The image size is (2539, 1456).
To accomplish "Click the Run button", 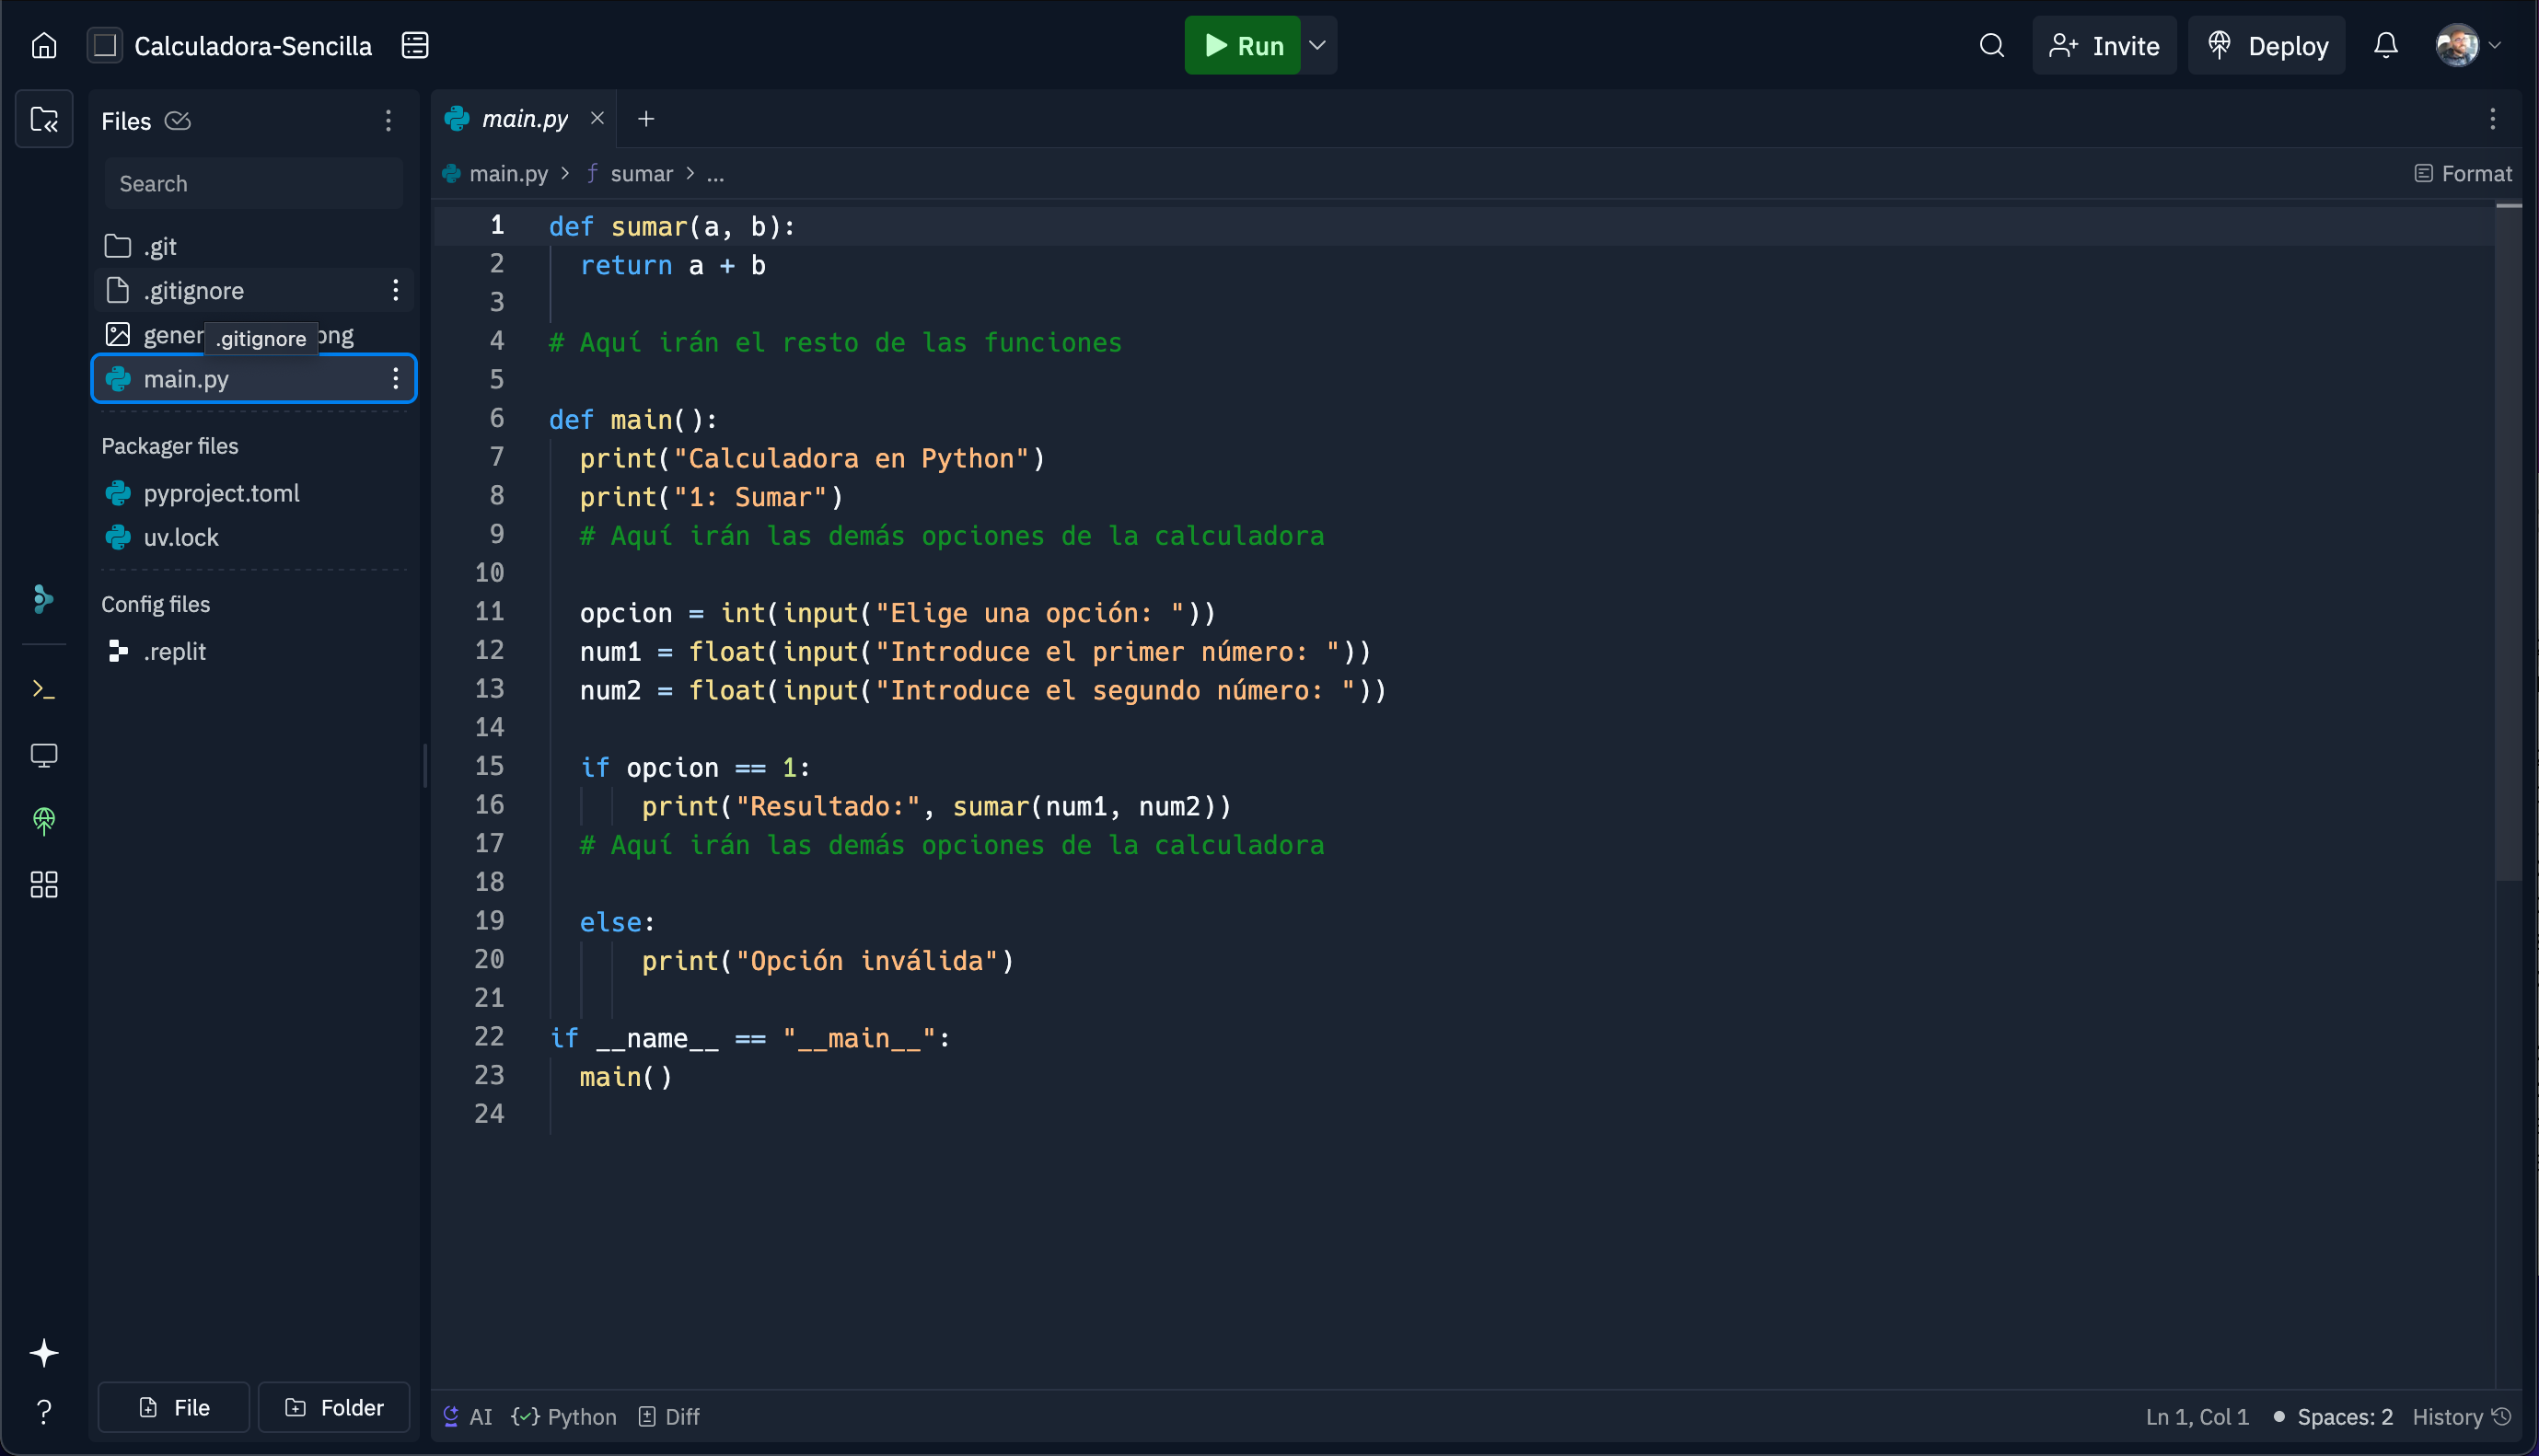I will tap(1242, 46).
